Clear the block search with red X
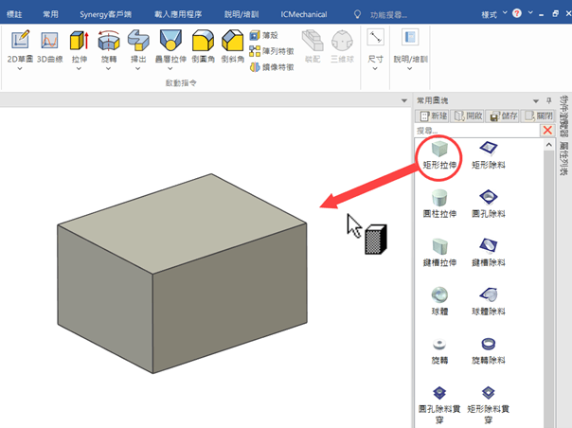 click(x=547, y=131)
